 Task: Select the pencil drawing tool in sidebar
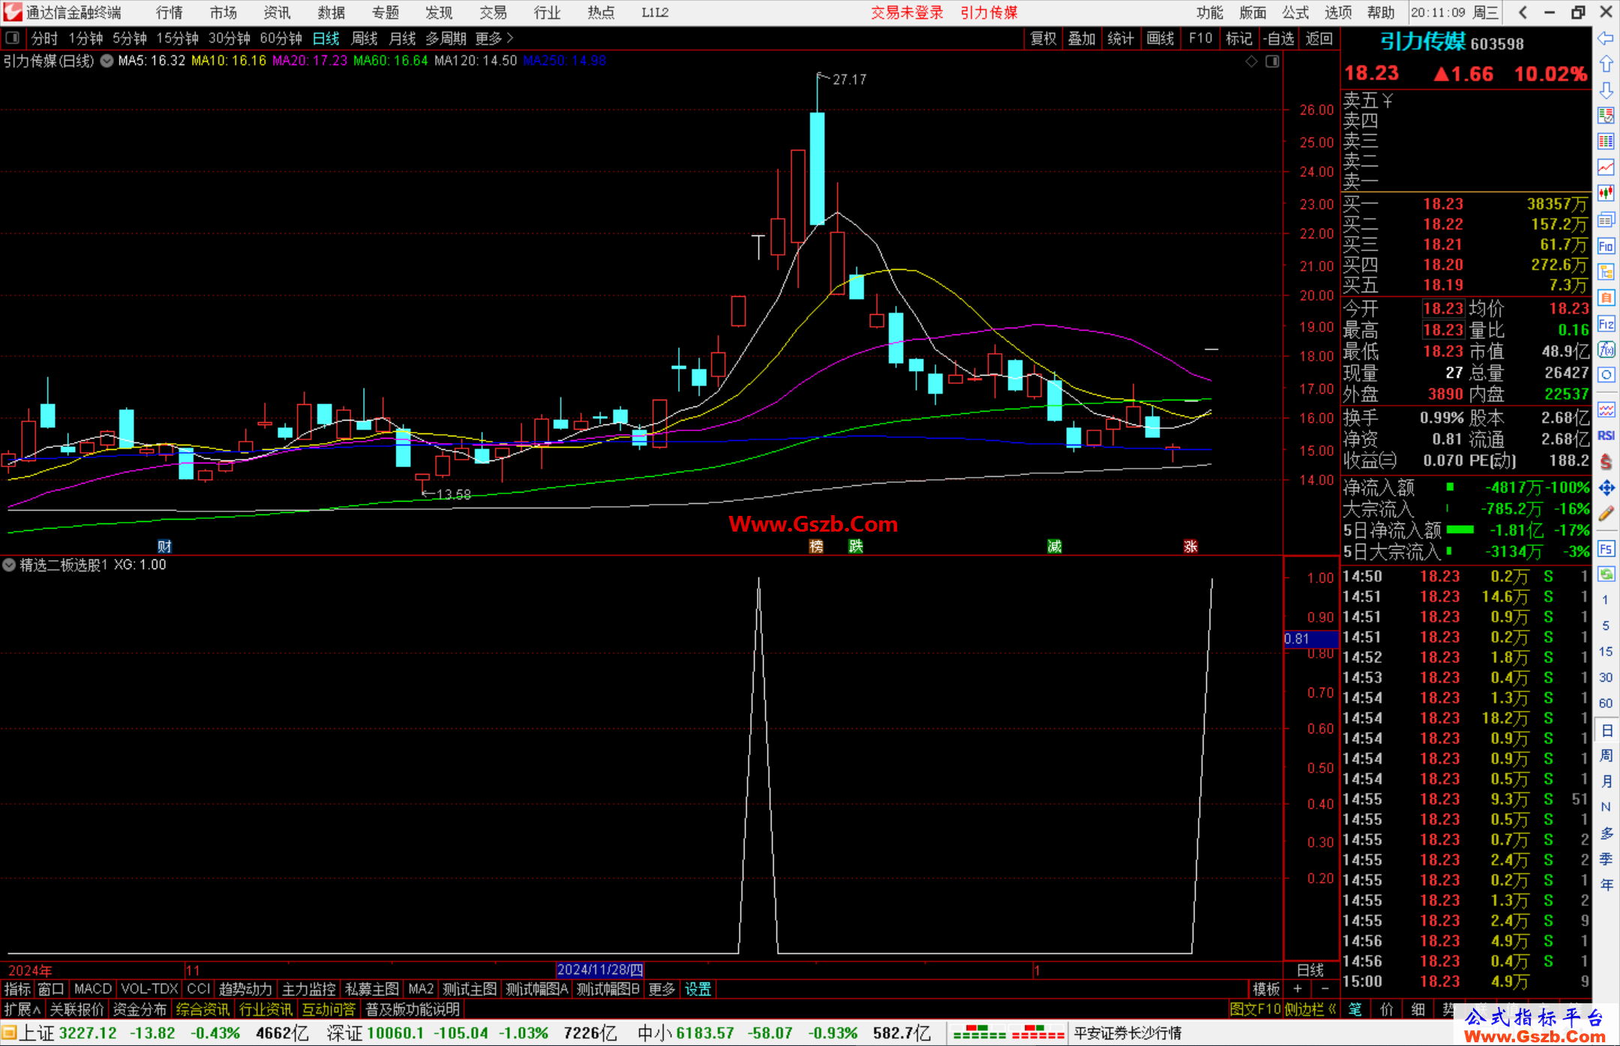pos(1606,514)
